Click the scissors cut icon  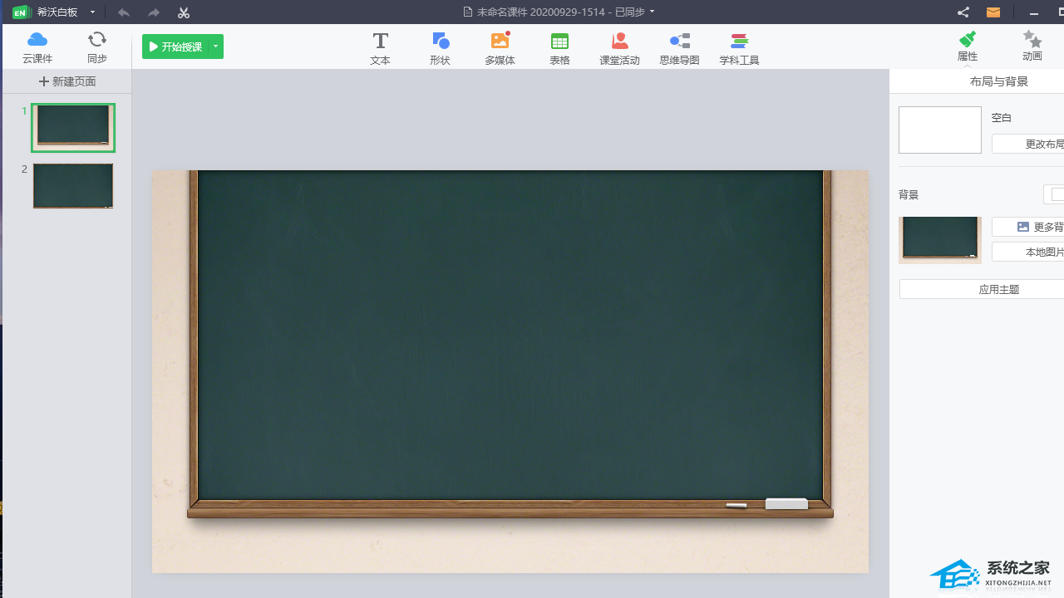(184, 12)
